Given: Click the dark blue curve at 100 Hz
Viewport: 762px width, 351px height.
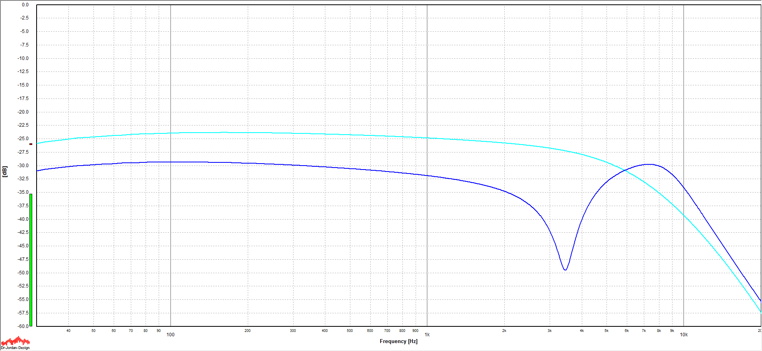Looking at the screenshot, I should point(171,162).
